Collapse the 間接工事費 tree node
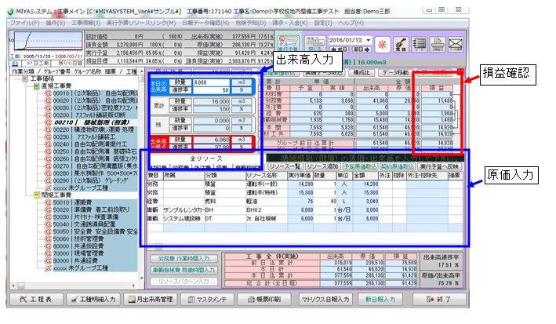The width and height of the screenshot is (556, 324). click(x=36, y=195)
